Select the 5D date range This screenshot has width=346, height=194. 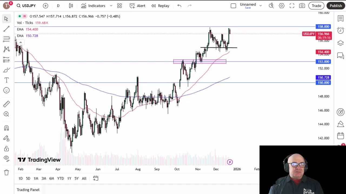click(28, 178)
